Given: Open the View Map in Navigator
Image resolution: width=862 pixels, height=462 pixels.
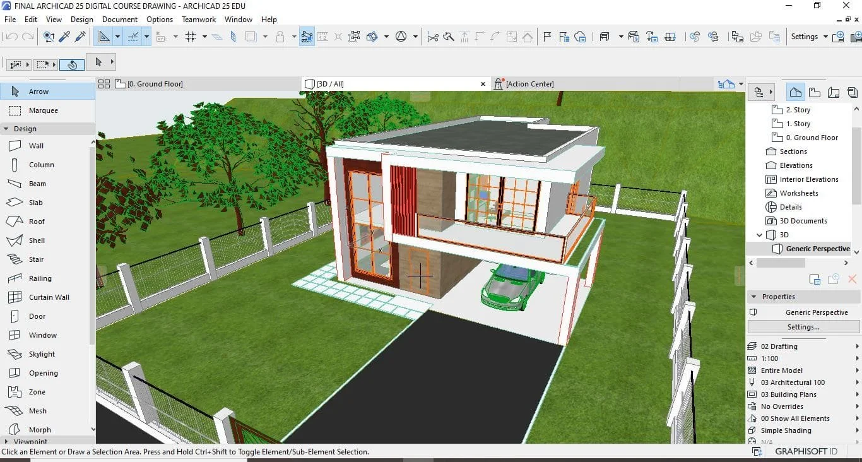Looking at the screenshot, I should click(x=815, y=92).
